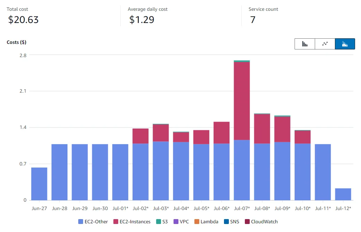Click EC2-Instances segment of Jul-06 bar
Viewport: 361px width, 232px height.
[x=222, y=133]
